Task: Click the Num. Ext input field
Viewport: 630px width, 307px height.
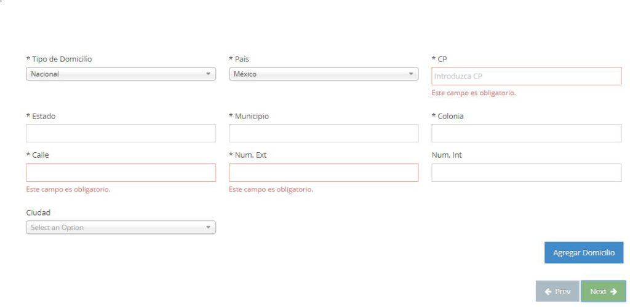Action: (x=324, y=173)
